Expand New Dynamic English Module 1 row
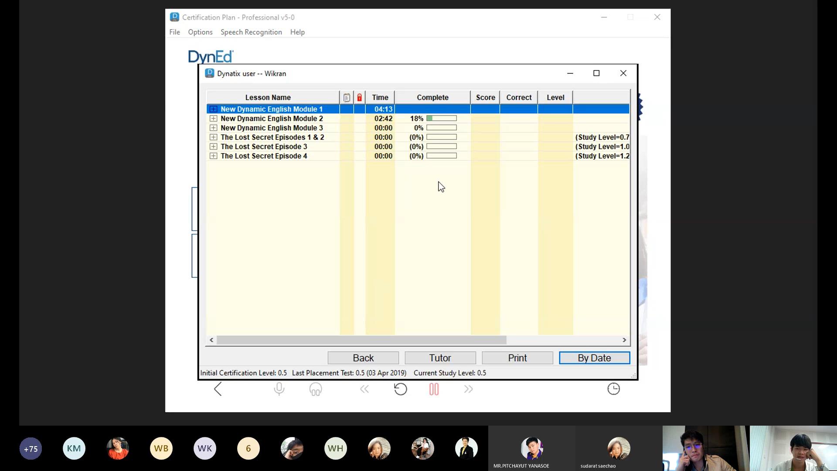The height and width of the screenshot is (471, 837). click(213, 109)
